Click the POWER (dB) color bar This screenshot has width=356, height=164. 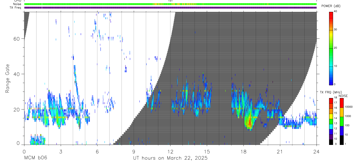(x=331, y=48)
